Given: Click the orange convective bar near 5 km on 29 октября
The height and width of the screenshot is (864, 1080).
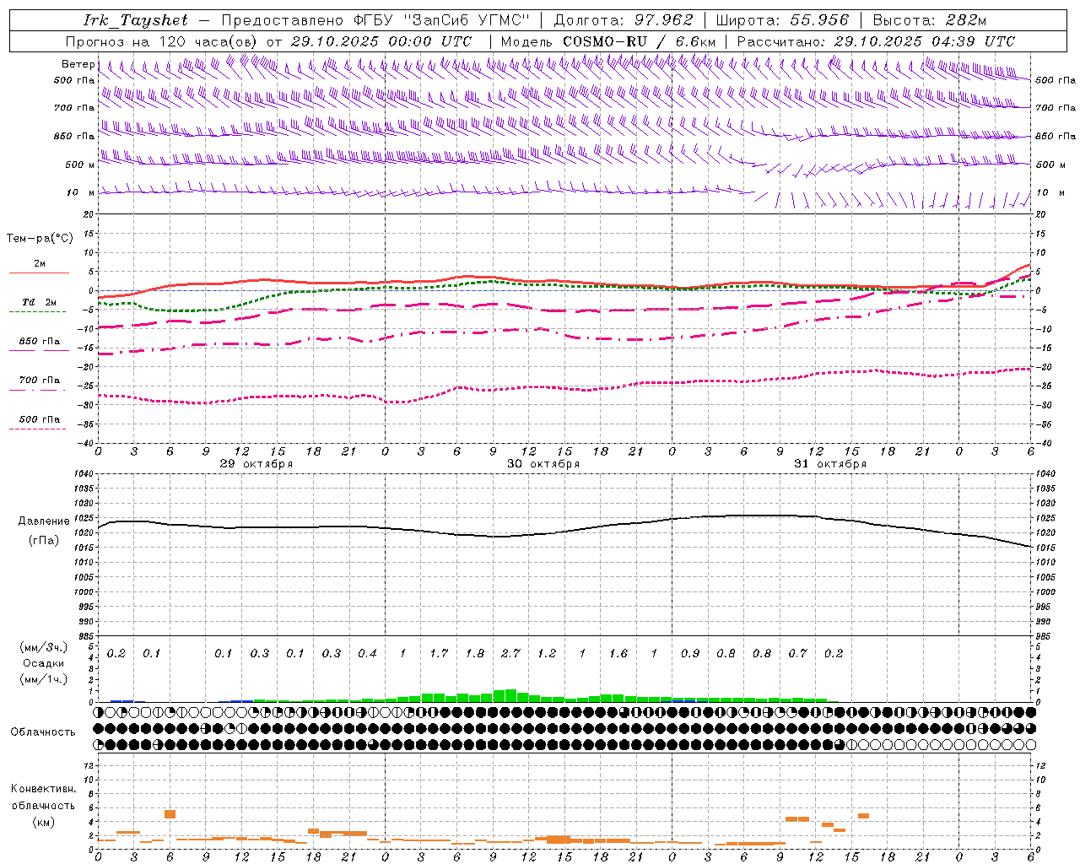Looking at the screenshot, I should (170, 814).
